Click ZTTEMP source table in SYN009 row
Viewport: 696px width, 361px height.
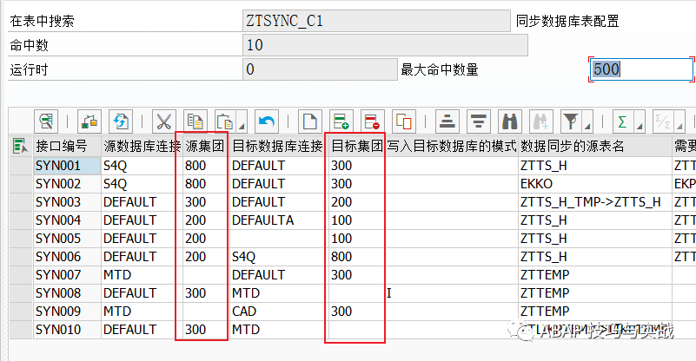[595, 312]
